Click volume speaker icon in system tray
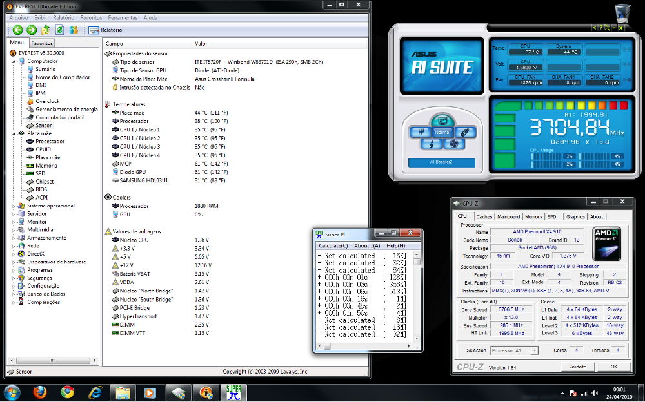Image resolution: width=645 pixels, height=402 pixels. tap(595, 393)
